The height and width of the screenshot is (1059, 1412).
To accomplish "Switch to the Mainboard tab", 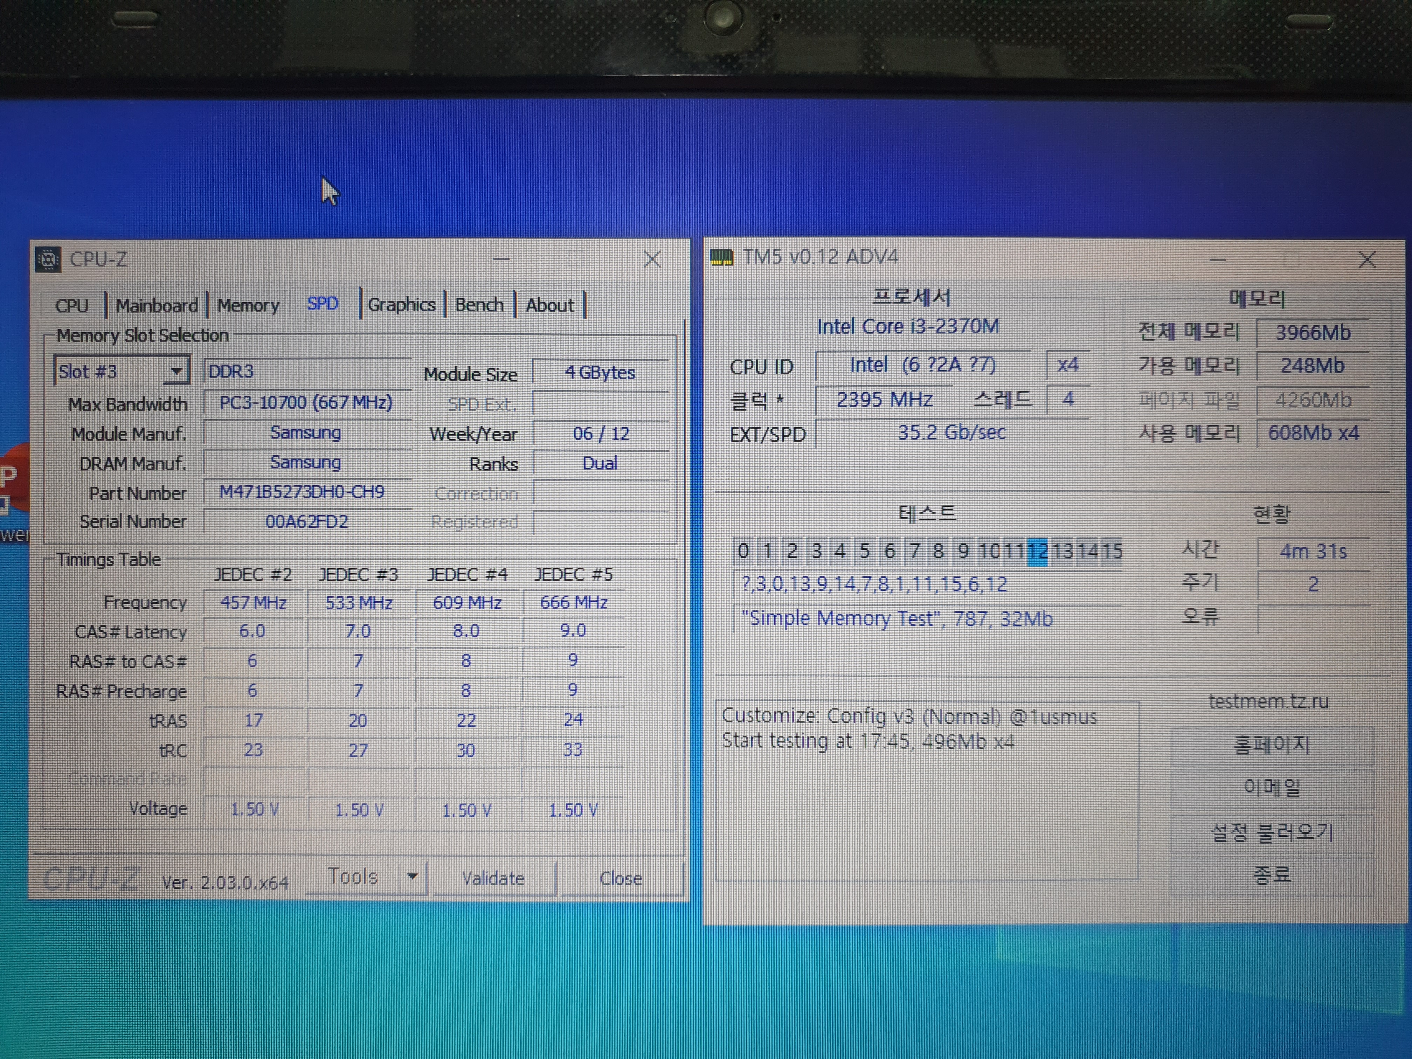I will click(x=157, y=306).
